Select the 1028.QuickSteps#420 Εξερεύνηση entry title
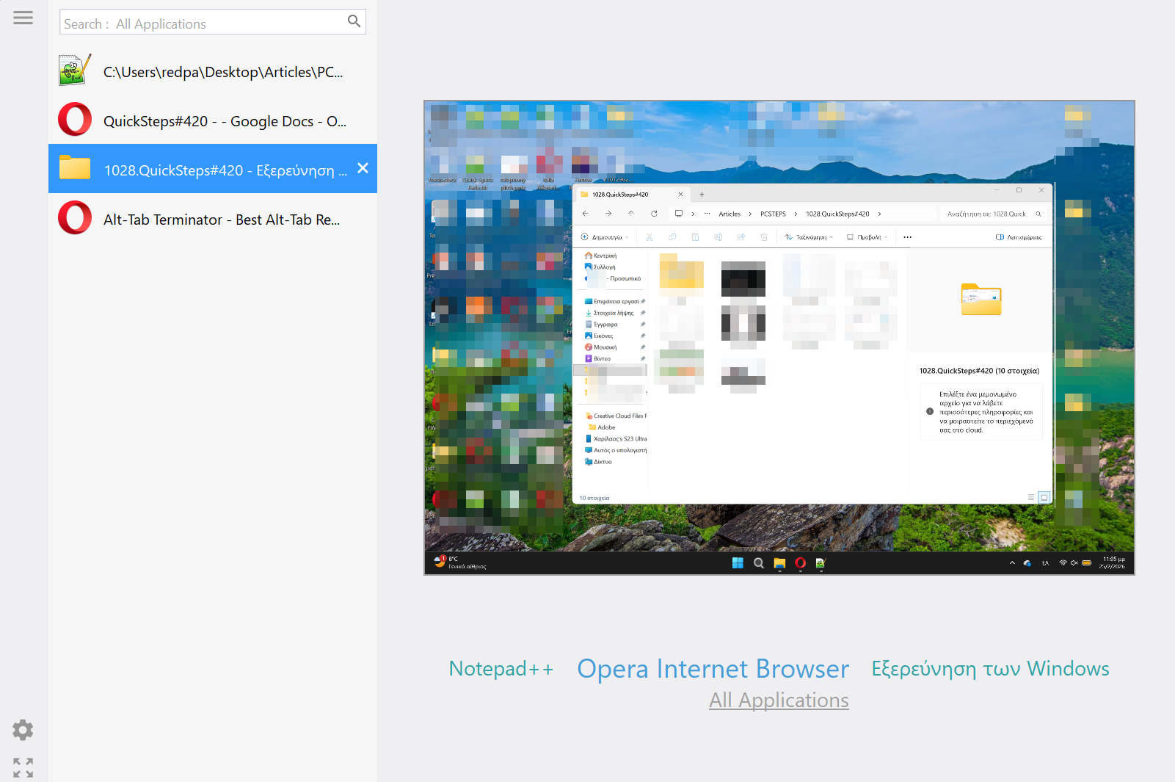1175x782 pixels. [x=225, y=170]
